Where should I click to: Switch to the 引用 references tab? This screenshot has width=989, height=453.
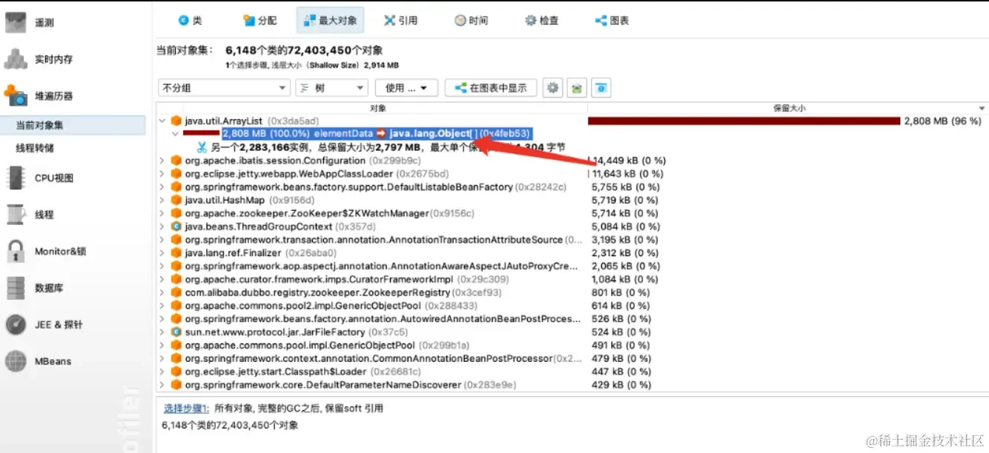pos(400,21)
